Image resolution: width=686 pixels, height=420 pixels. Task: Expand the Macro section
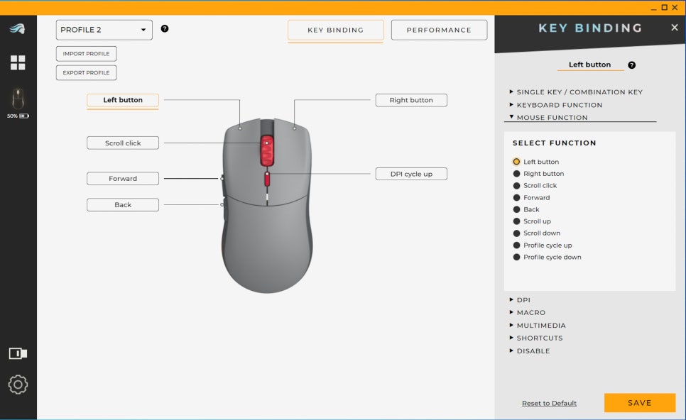click(x=527, y=312)
